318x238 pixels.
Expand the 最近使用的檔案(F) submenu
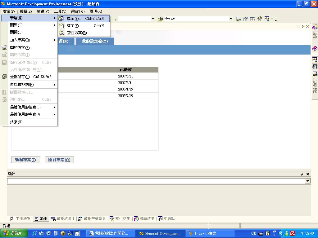(x=30, y=107)
